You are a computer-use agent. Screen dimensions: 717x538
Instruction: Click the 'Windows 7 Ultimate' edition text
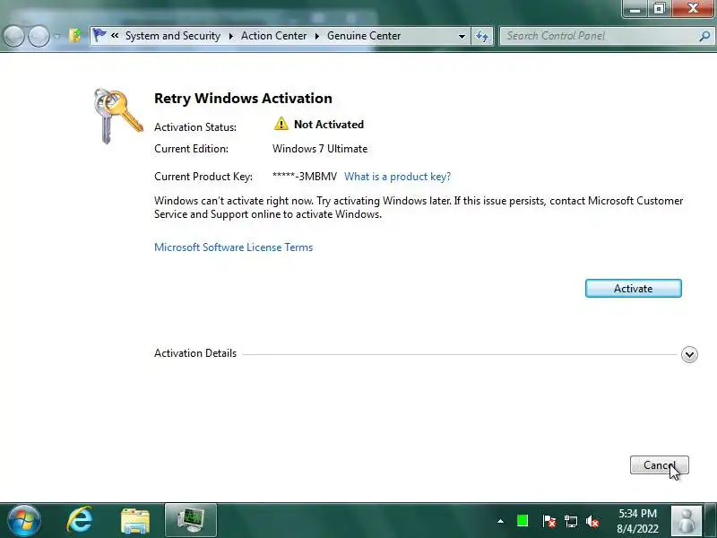(320, 149)
